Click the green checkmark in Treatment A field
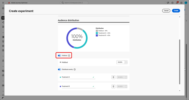 point(93,77)
